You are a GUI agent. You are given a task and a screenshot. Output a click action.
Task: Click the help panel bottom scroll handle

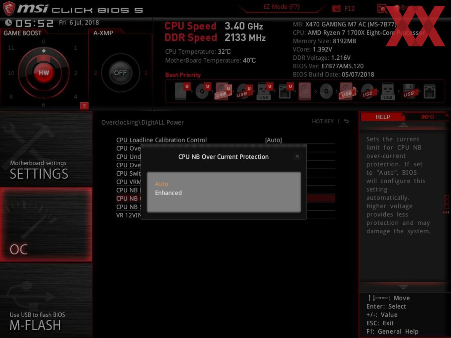point(403,286)
